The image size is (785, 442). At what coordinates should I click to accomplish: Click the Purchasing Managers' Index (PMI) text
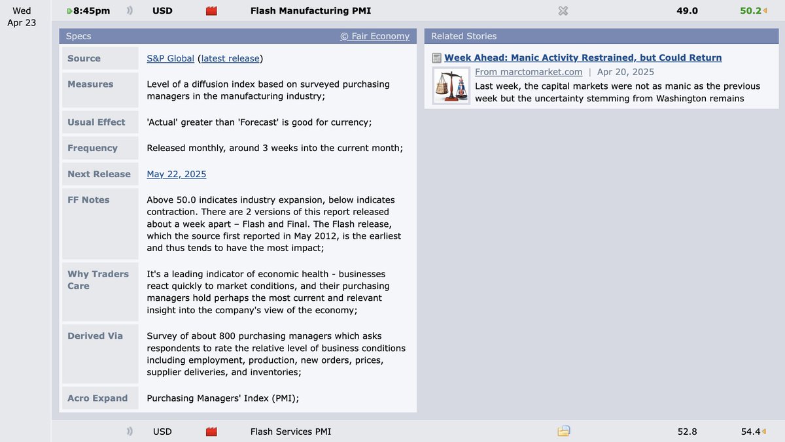click(x=223, y=398)
